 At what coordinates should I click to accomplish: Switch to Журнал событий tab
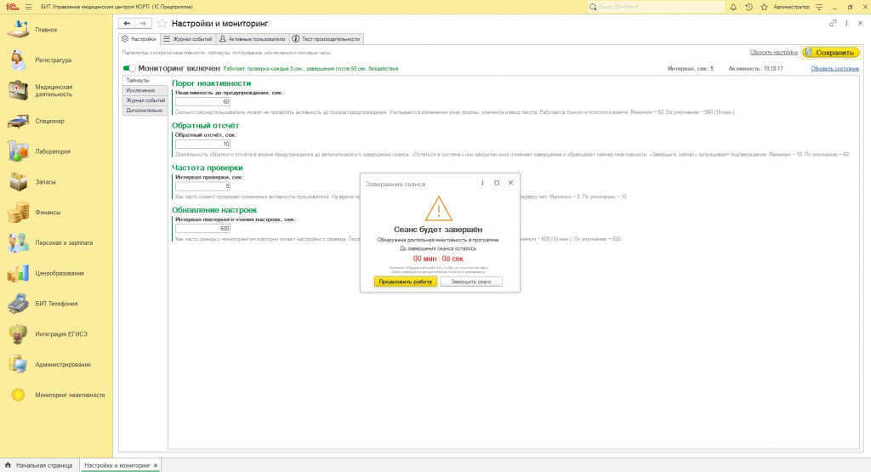coord(188,39)
